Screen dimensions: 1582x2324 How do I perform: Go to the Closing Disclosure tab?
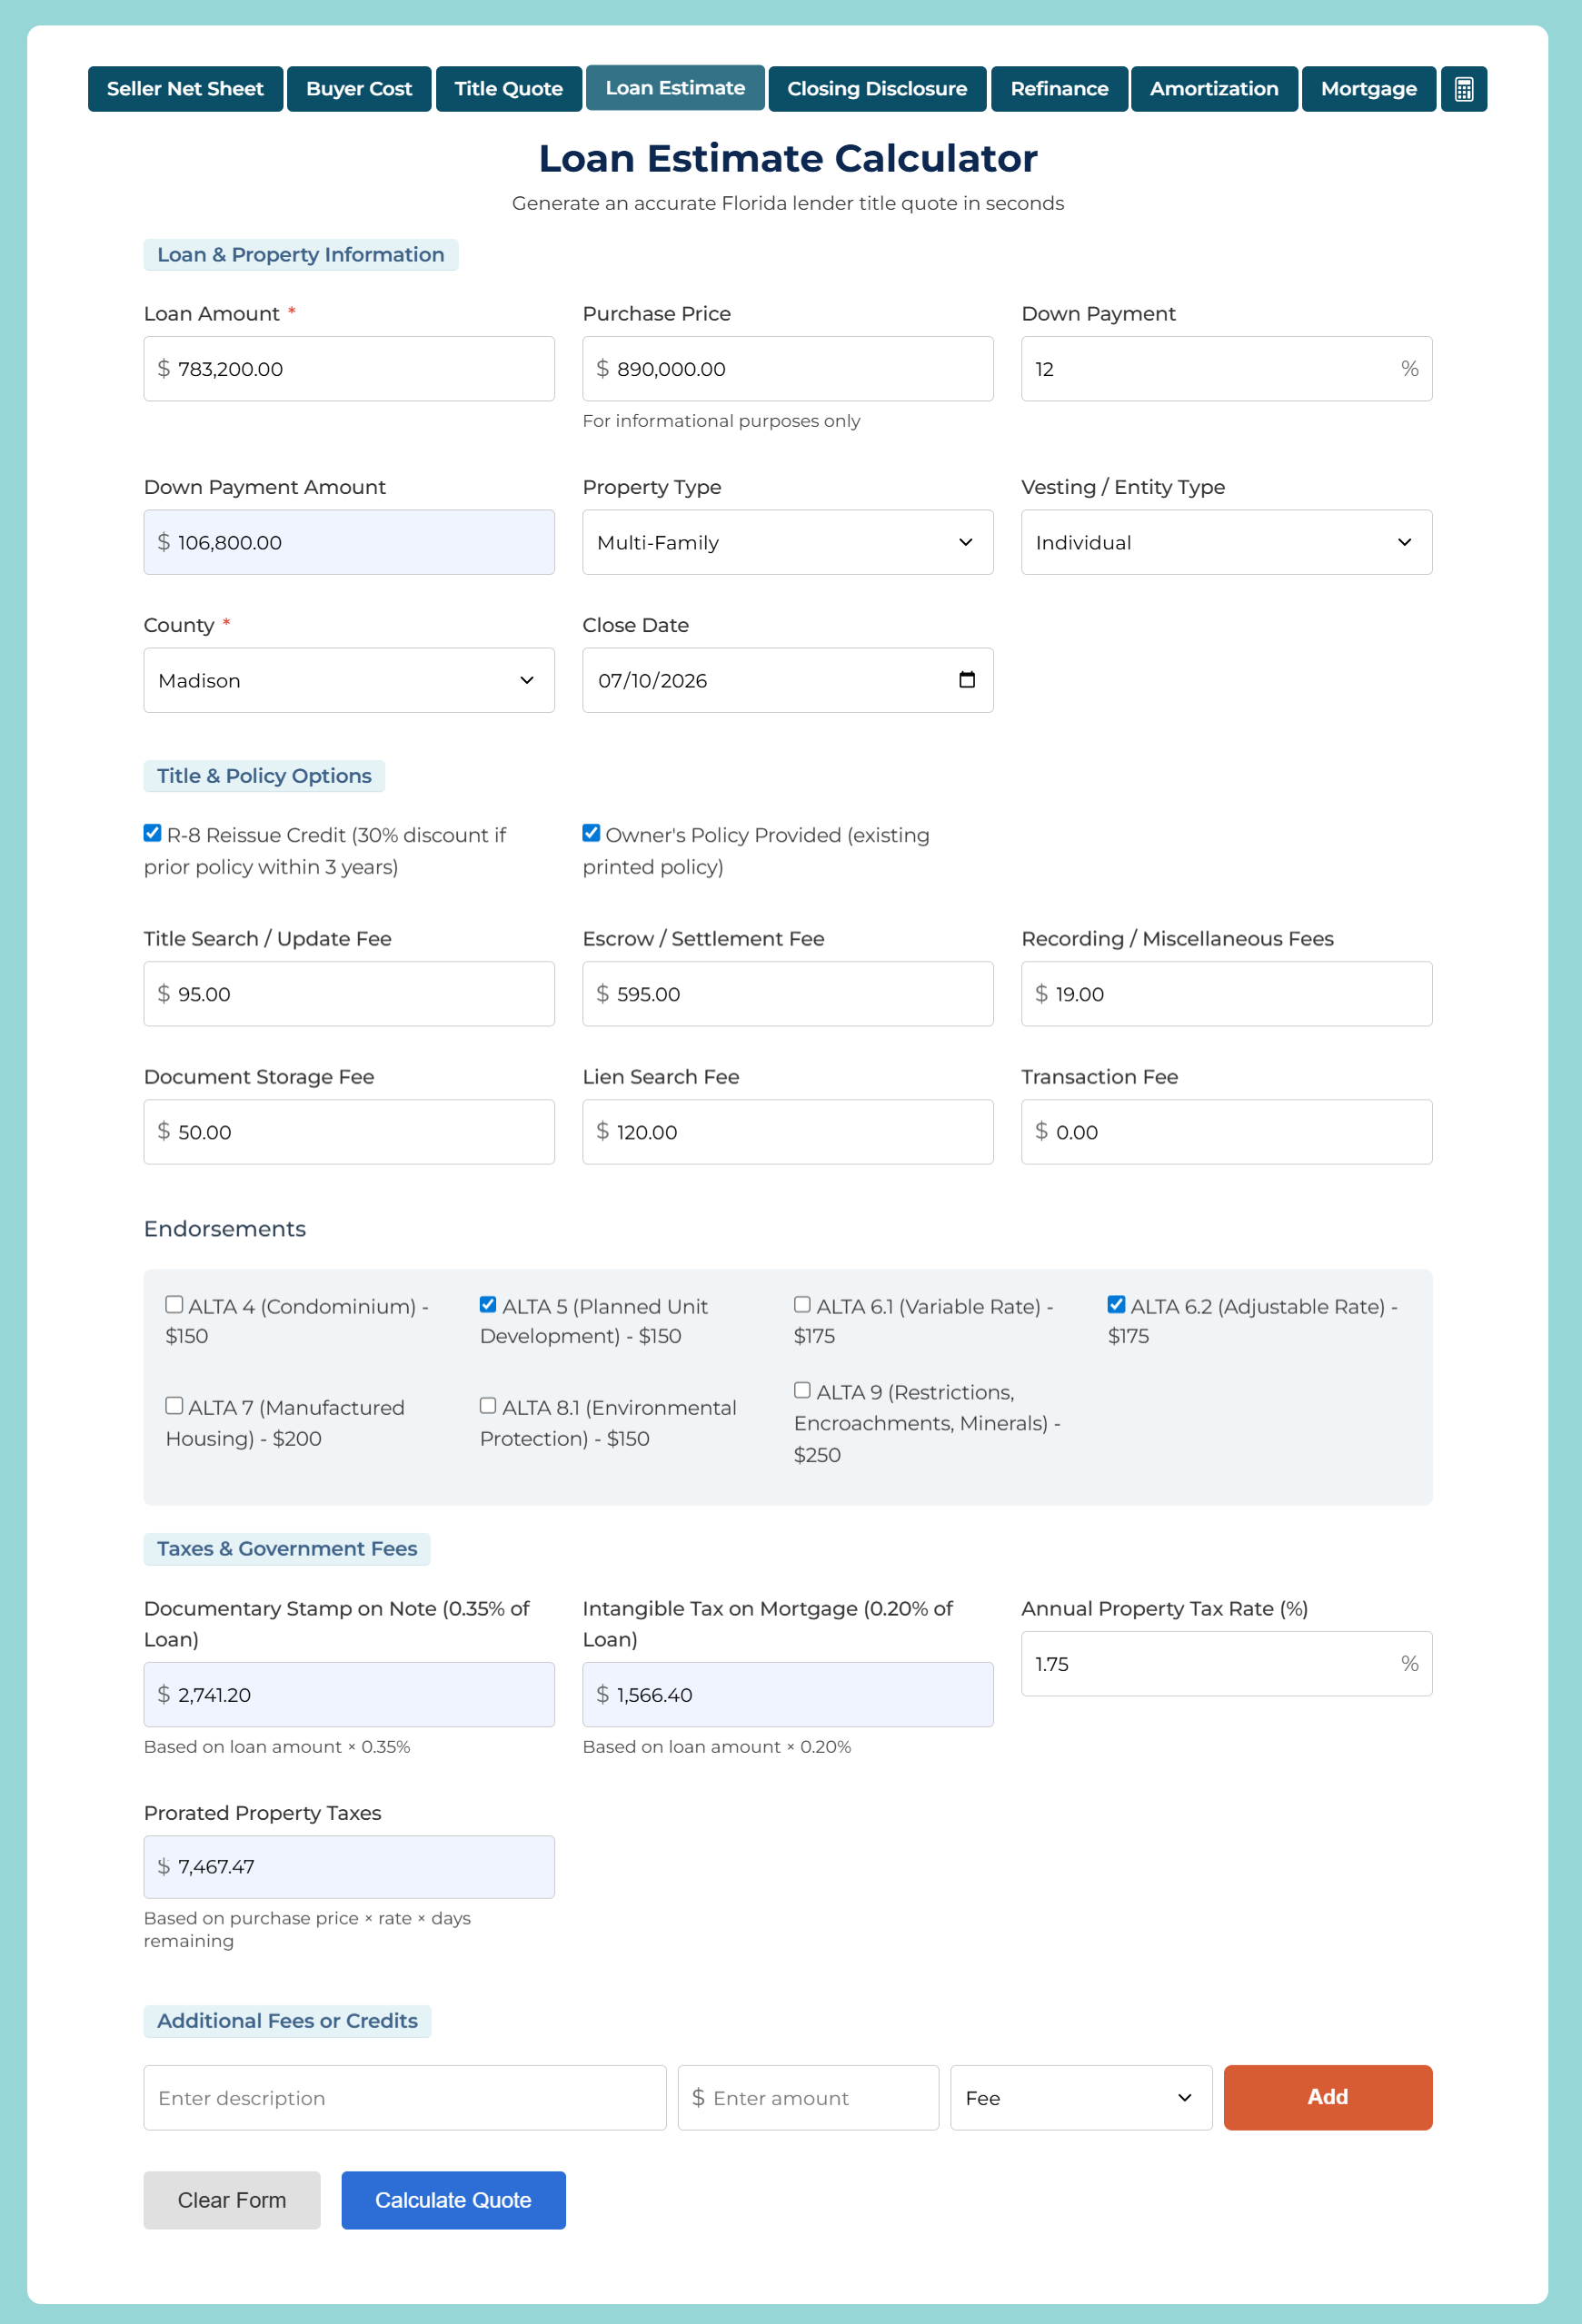877,89
